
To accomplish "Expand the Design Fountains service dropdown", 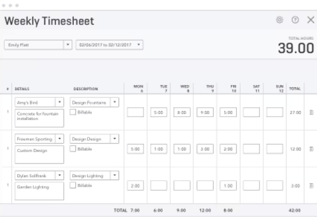I will 114,102.
